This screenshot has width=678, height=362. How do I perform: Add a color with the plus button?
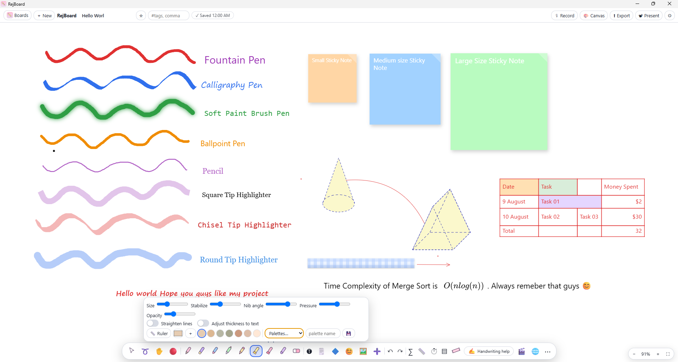[190, 333]
